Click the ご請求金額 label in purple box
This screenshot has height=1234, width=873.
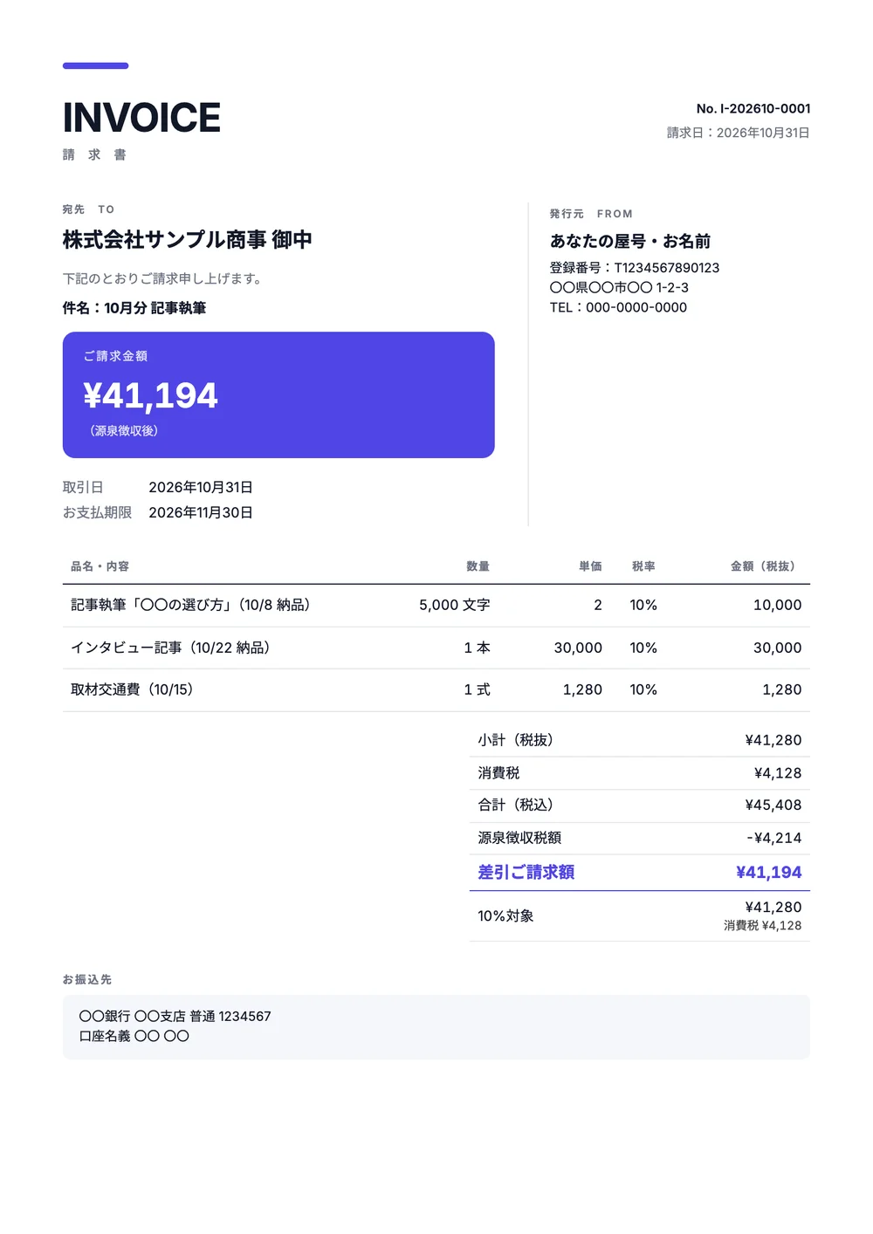(x=115, y=356)
